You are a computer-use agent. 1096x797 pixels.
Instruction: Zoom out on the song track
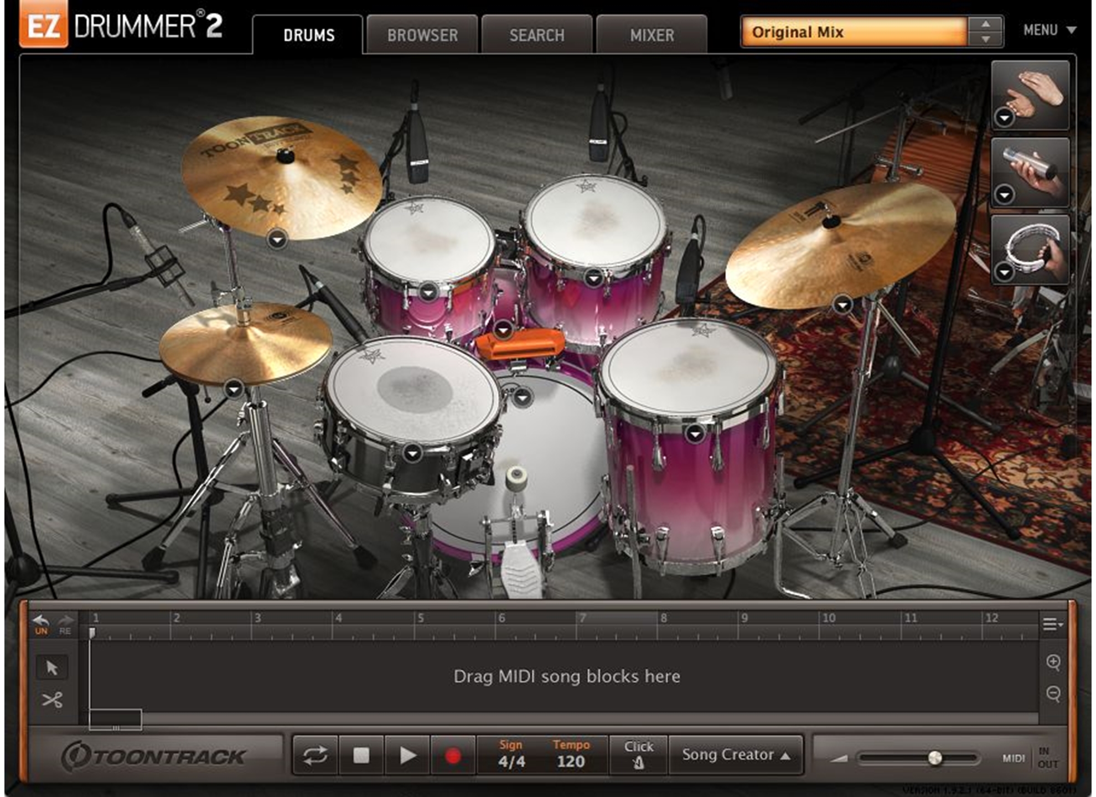point(1053,693)
